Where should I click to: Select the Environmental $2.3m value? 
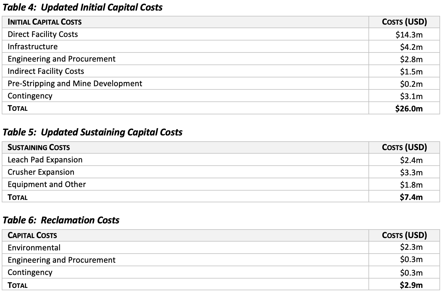[411, 247]
